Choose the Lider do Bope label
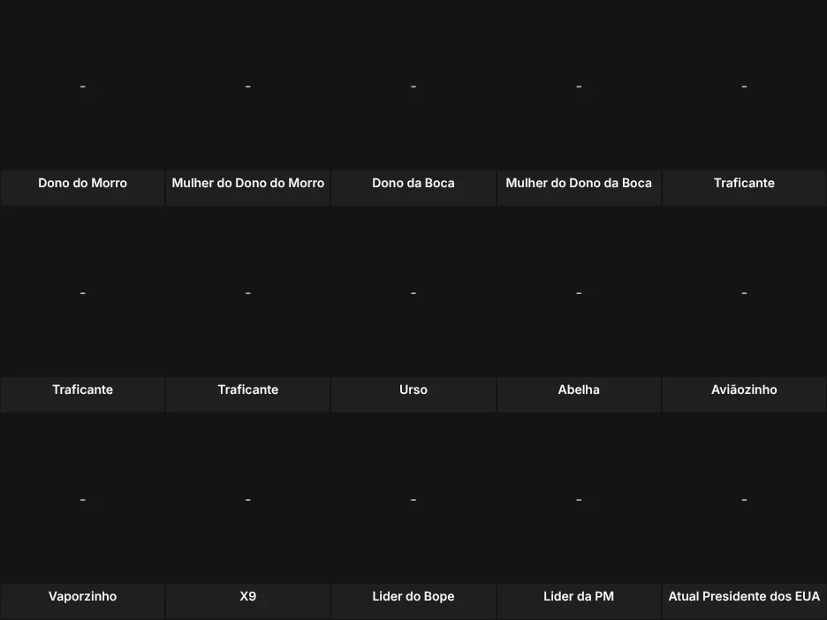This screenshot has width=827, height=620. (x=413, y=596)
